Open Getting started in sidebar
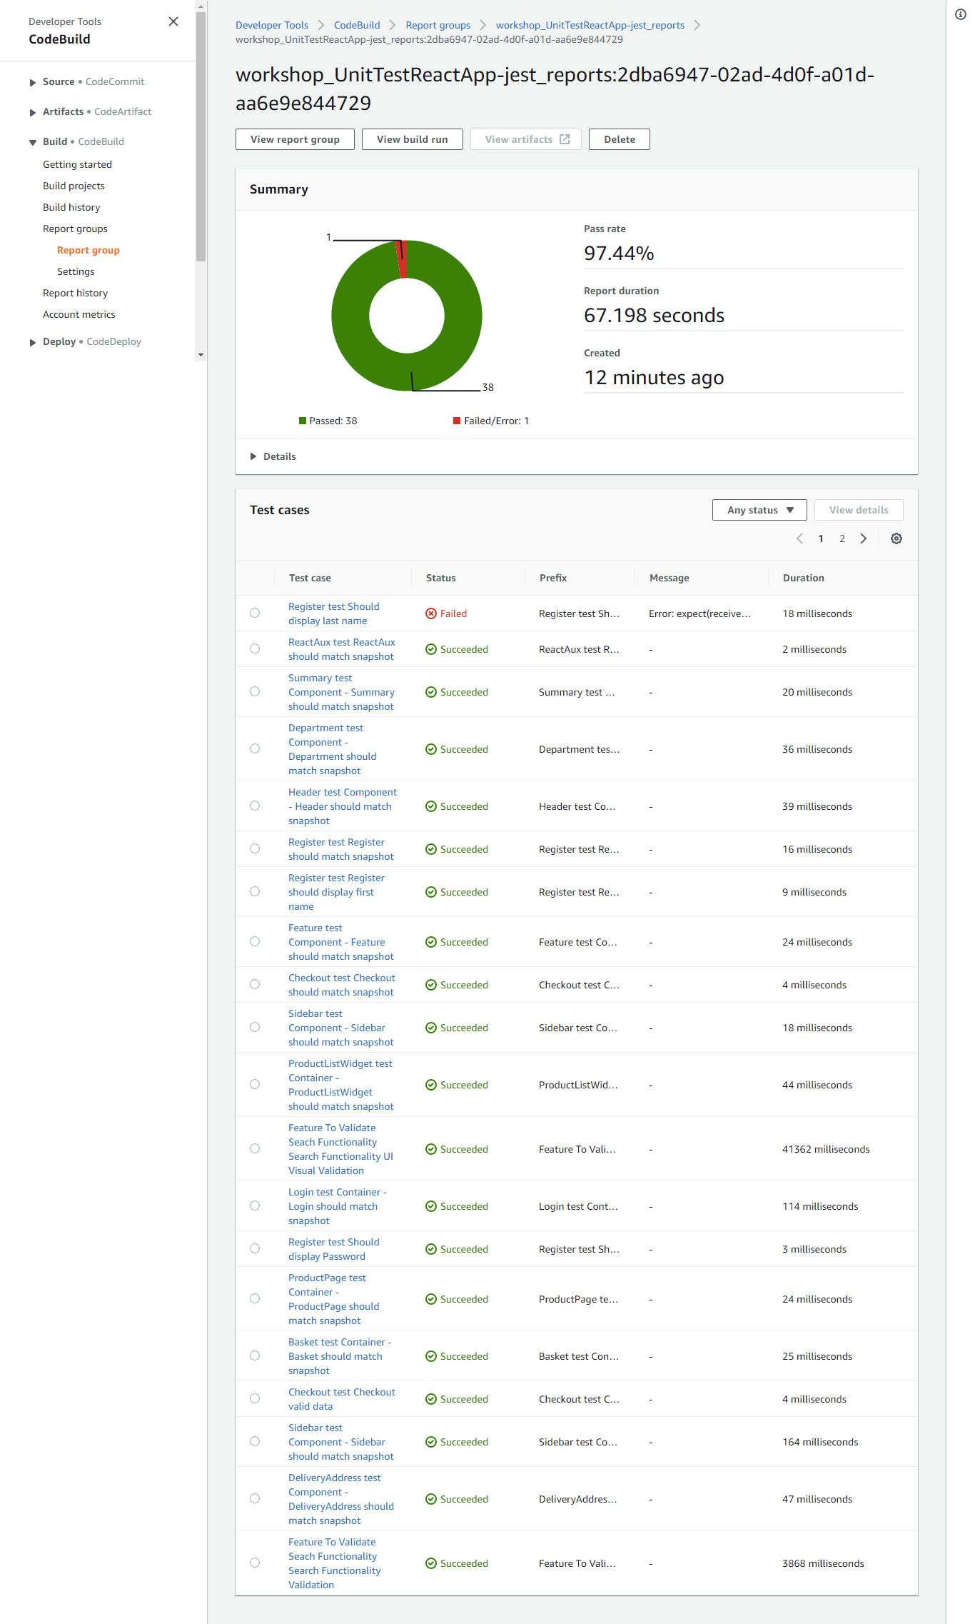This screenshot has width=975, height=1624. [x=77, y=164]
